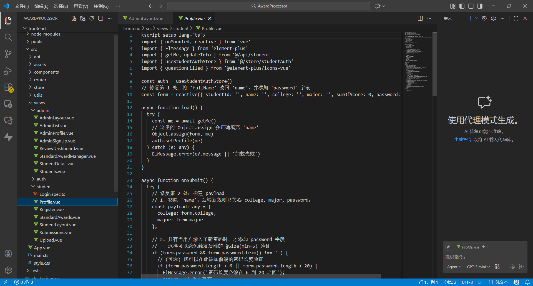Image resolution: width=533 pixels, height=286 pixels.
Task: Open Register.vue in the explorer
Action: point(67,209)
